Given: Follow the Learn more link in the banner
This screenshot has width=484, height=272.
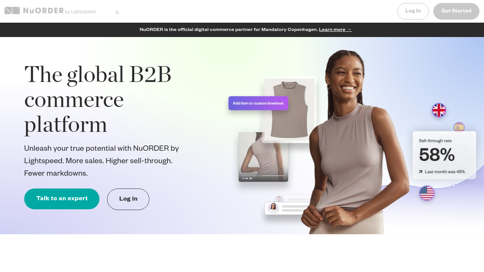Looking at the screenshot, I should click(335, 29).
